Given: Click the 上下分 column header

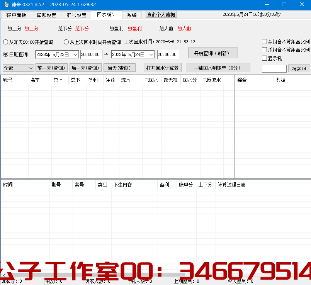Looking at the screenshot, I should pos(206,185).
